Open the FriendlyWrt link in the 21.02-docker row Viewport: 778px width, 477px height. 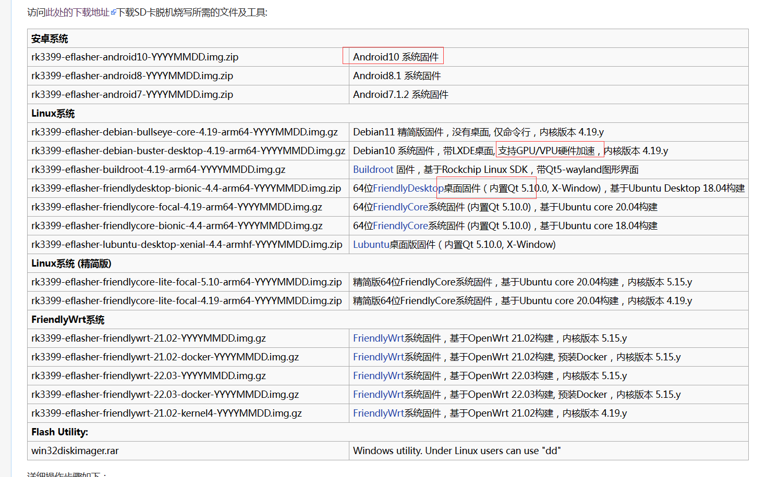[379, 357]
